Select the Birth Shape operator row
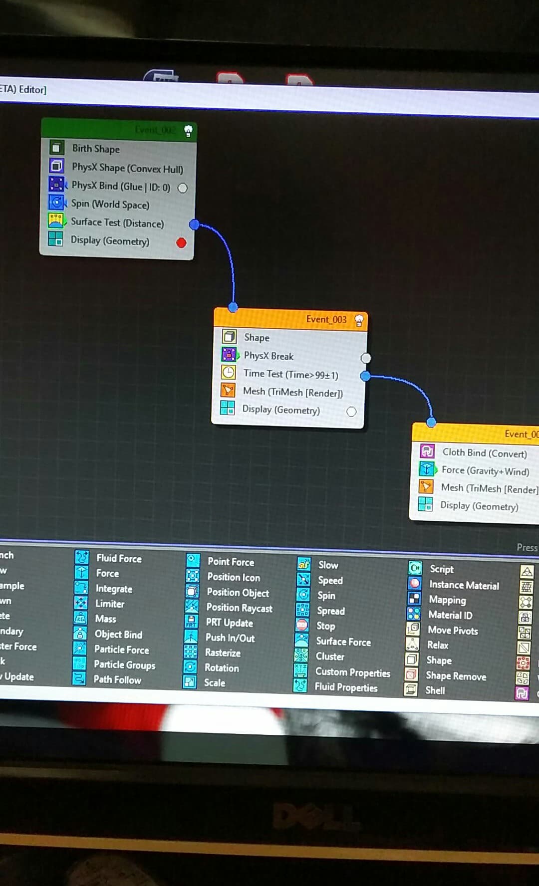539x886 pixels. [x=96, y=149]
